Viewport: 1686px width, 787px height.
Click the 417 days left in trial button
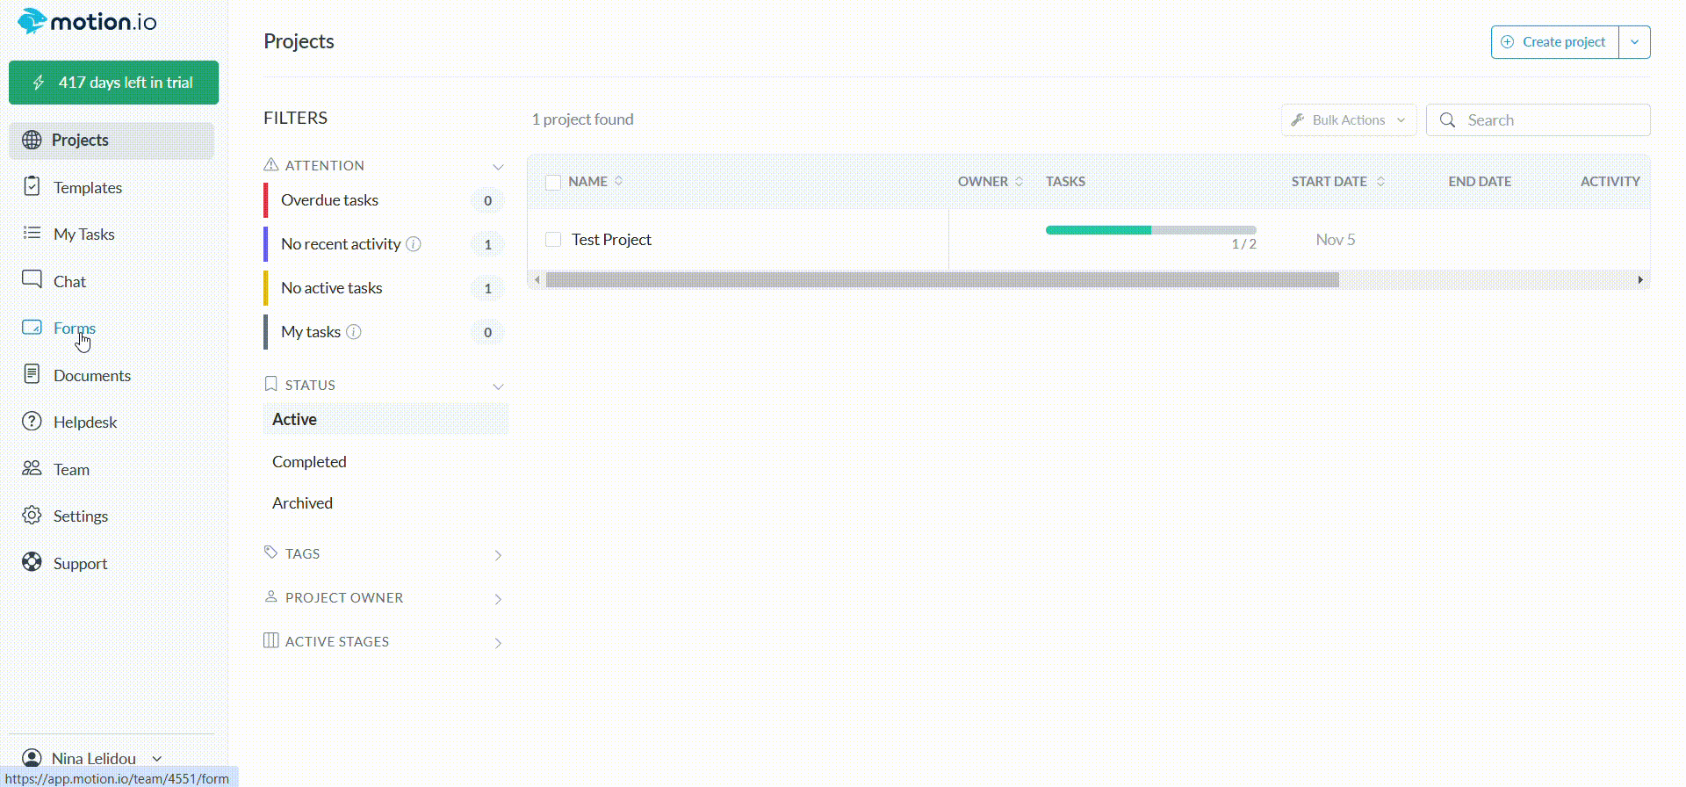[x=113, y=83]
